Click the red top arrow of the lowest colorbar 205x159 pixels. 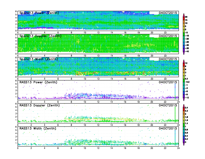(183, 106)
